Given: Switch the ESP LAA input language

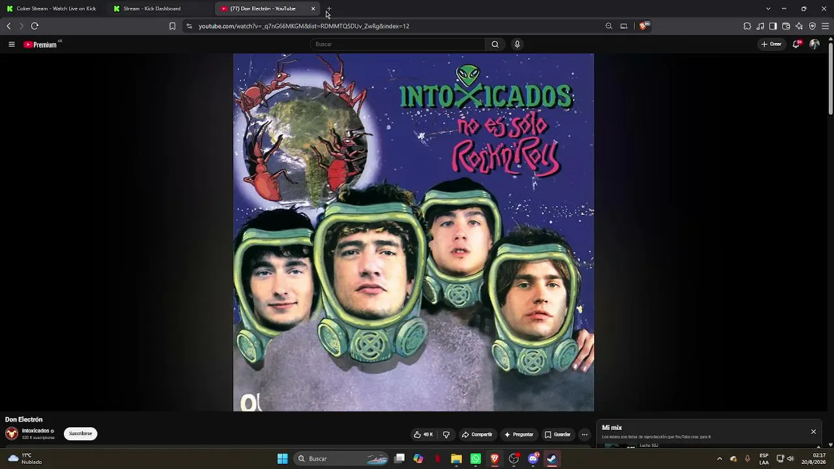Looking at the screenshot, I should (x=764, y=459).
